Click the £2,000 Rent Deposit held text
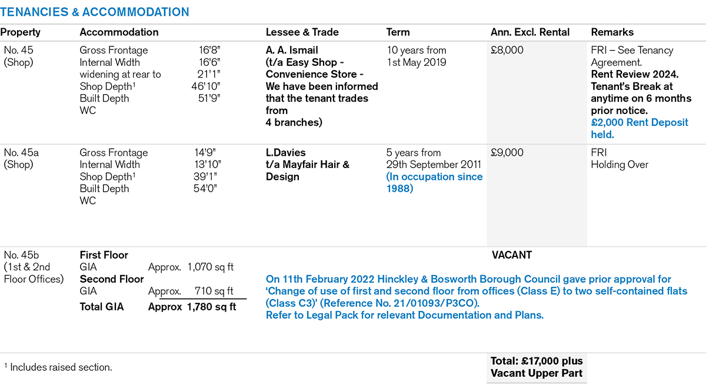 pos(640,129)
